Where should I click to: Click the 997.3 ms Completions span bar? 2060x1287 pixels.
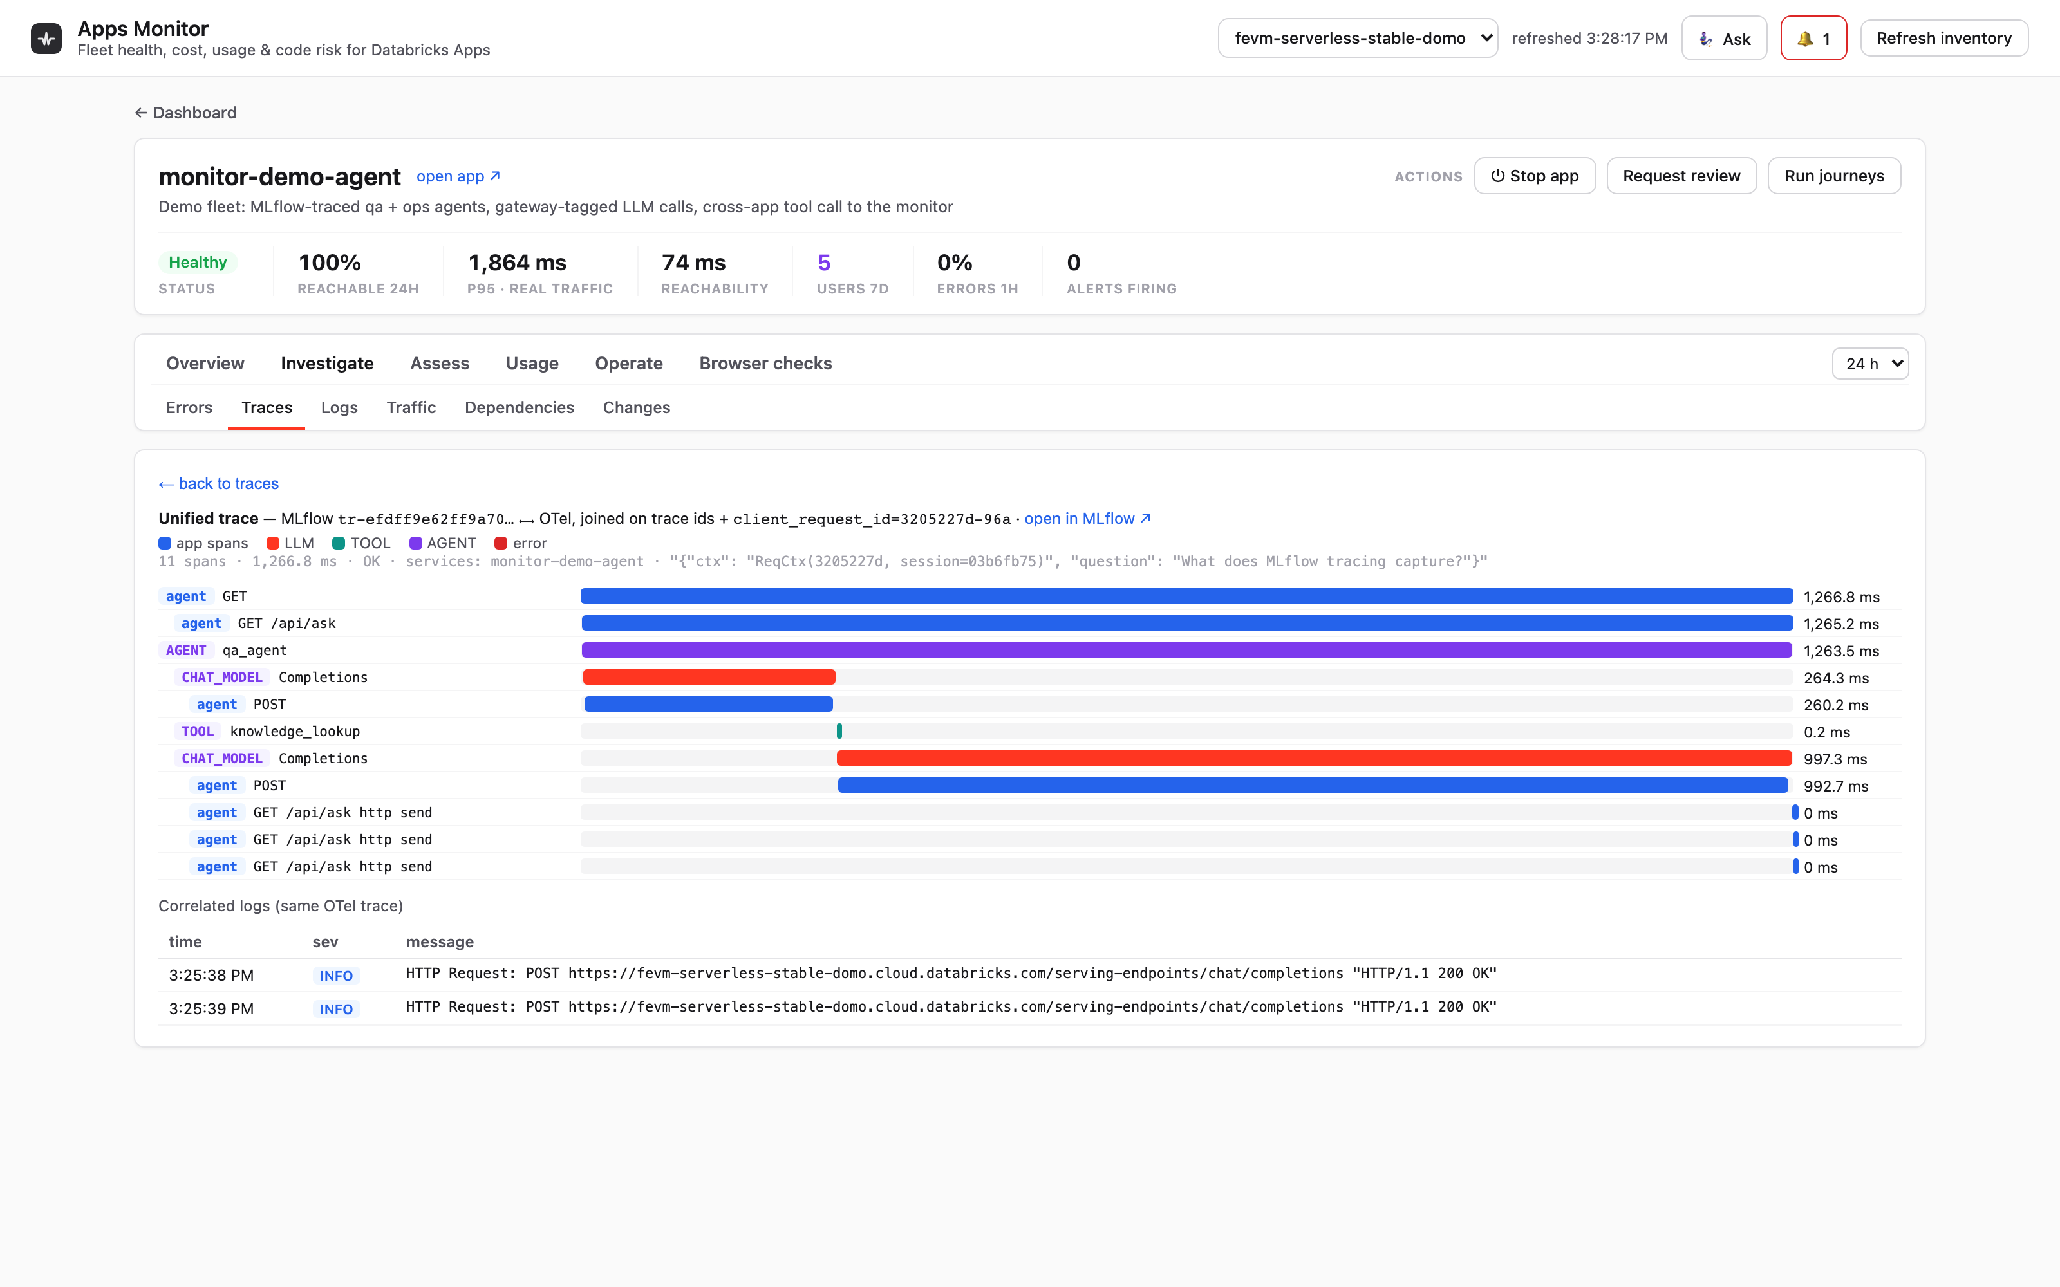(x=1315, y=759)
